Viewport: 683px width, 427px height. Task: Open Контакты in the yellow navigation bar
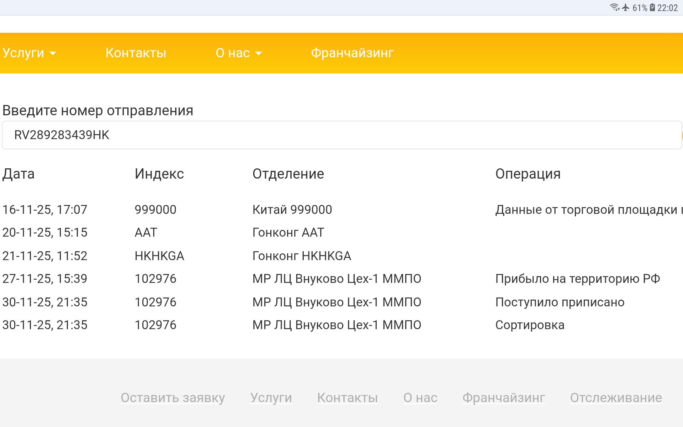[136, 53]
